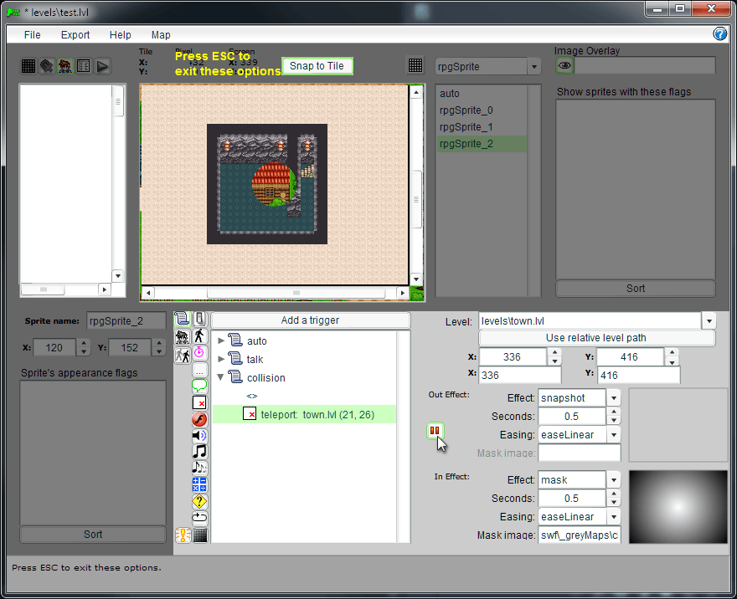737x599 pixels.
Task: Click the greyscale mask image preview
Action: tap(678, 505)
